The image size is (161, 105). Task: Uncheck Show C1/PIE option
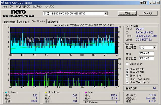tap(127, 69)
